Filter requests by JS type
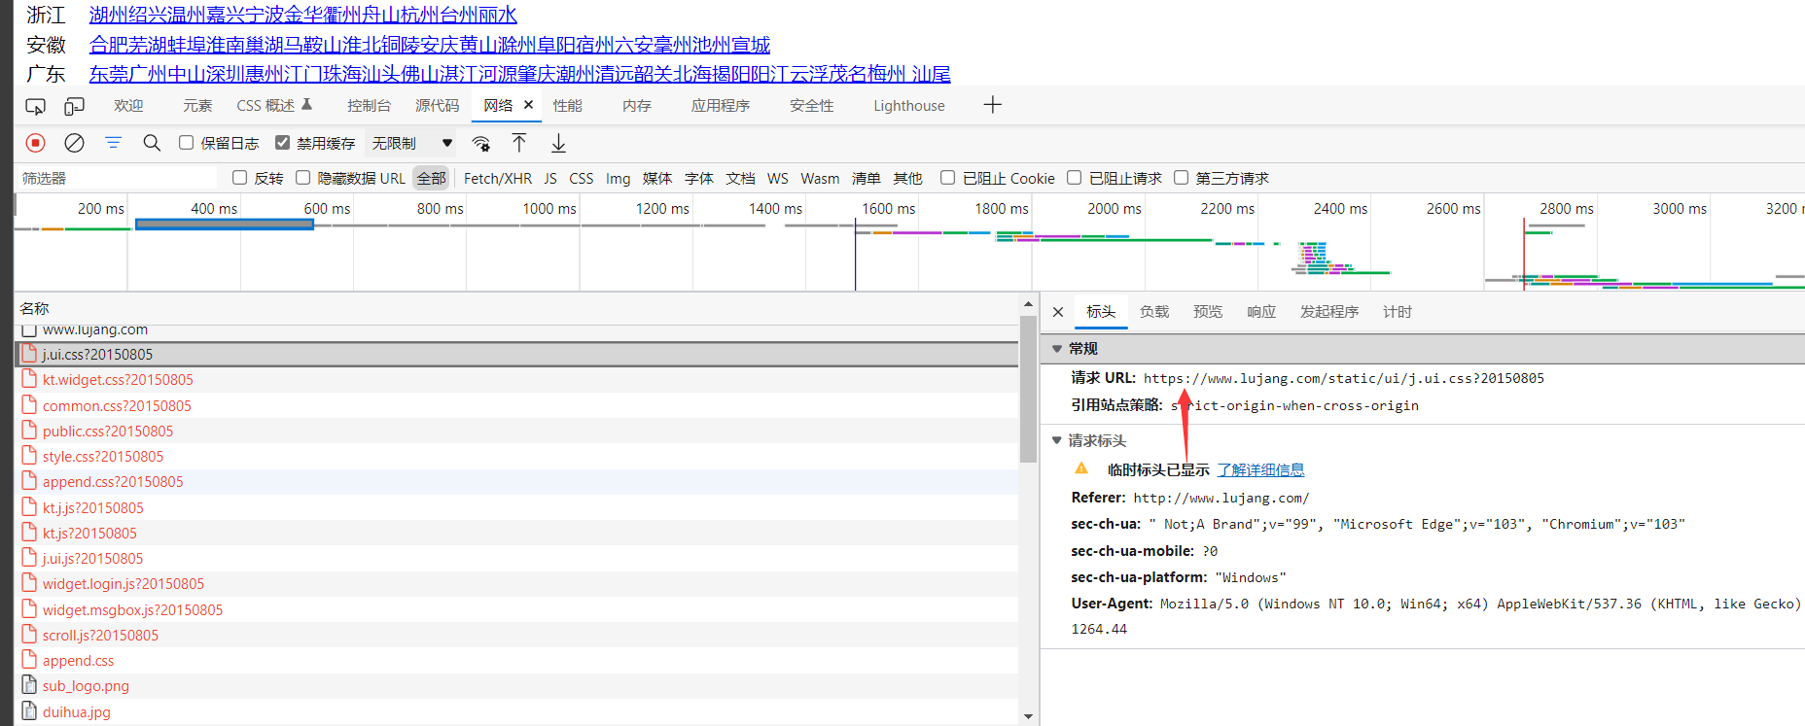 (x=550, y=178)
